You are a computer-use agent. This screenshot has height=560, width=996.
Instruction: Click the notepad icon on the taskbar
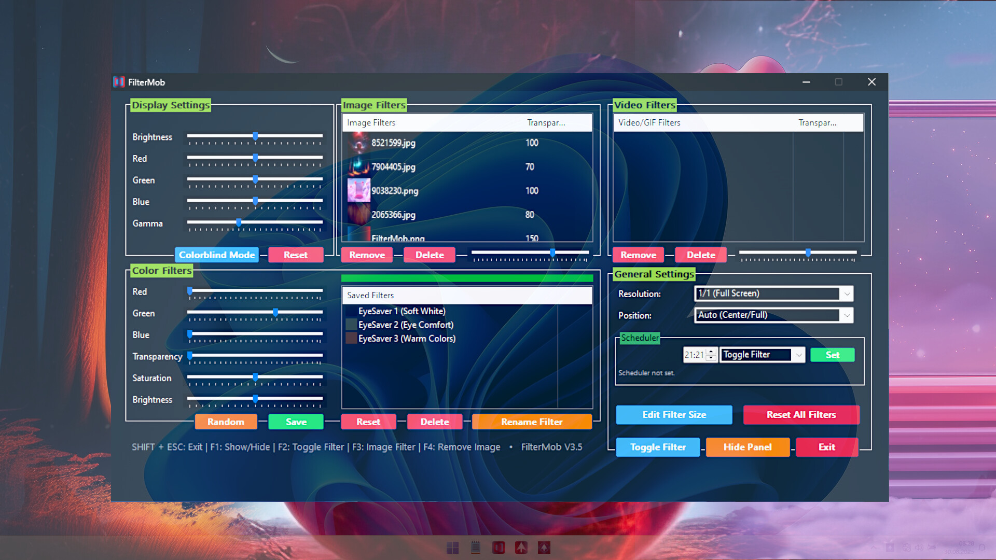(476, 547)
